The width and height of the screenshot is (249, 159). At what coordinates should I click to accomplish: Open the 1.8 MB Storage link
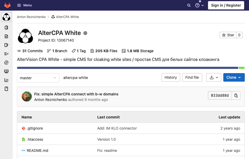pos(137,51)
